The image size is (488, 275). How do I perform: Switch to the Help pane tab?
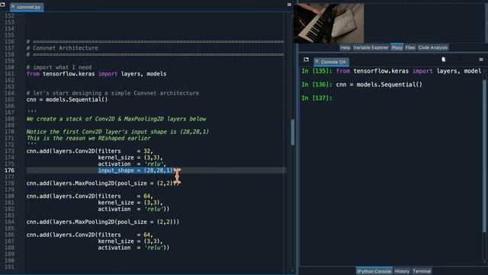(345, 47)
